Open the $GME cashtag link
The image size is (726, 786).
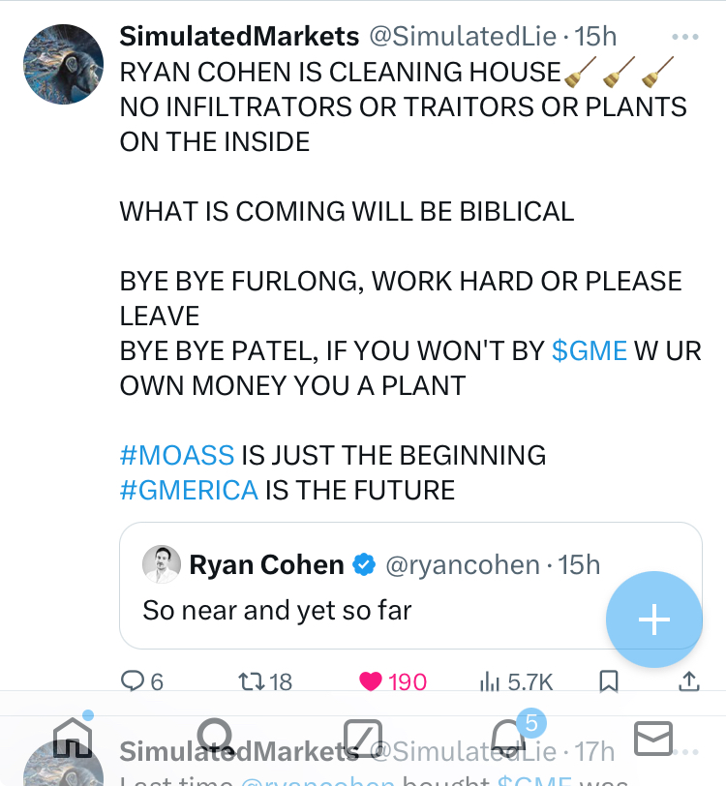[x=590, y=350]
